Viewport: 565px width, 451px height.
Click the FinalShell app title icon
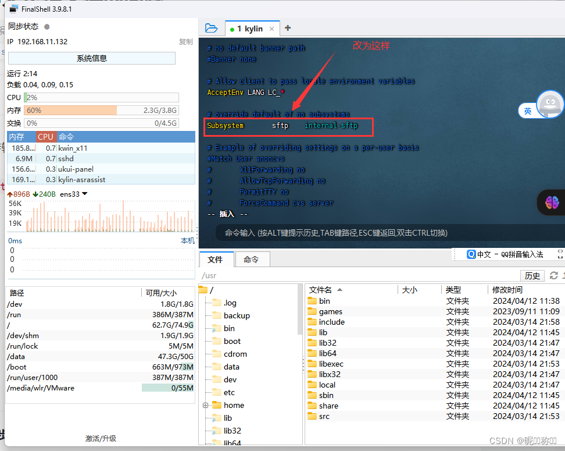(x=14, y=9)
